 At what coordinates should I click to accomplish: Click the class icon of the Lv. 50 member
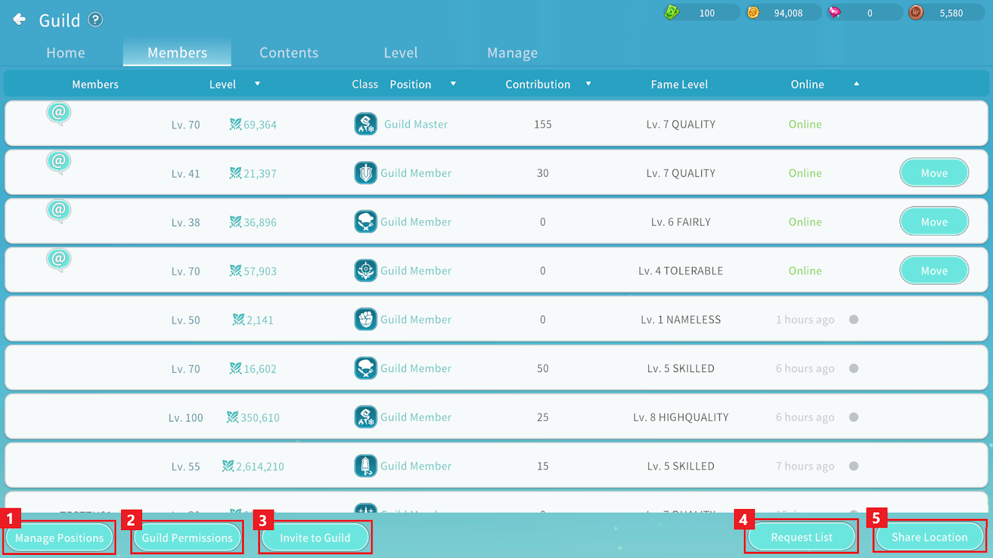(366, 319)
